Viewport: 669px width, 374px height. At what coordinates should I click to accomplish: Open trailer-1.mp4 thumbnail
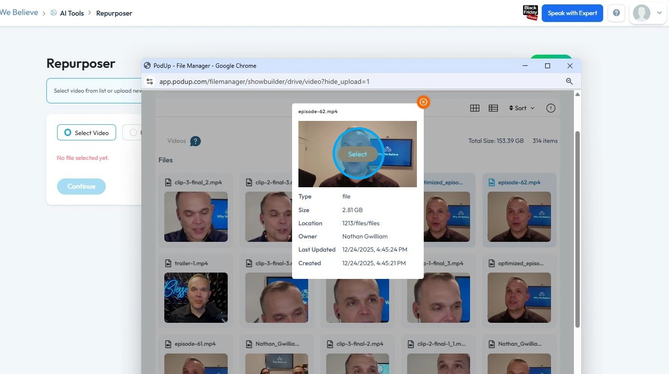click(196, 297)
